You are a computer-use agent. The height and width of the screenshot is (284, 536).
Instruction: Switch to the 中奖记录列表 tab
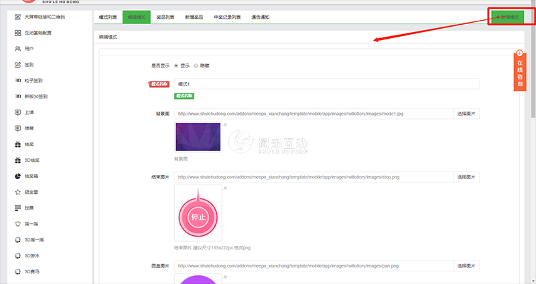pyautogui.click(x=227, y=17)
